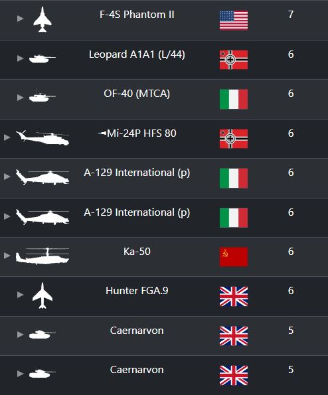Expand the Hunter FGA.9 row arrow
Viewport: 328px width, 395px height.
pyautogui.click(x=20, y=295)
